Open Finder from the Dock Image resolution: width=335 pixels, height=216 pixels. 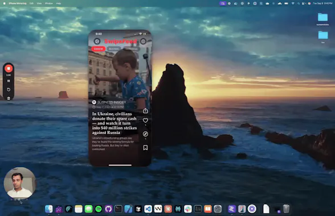pos(49,209)
